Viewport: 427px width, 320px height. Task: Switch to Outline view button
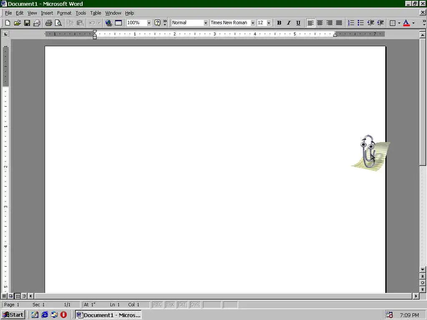24,296
